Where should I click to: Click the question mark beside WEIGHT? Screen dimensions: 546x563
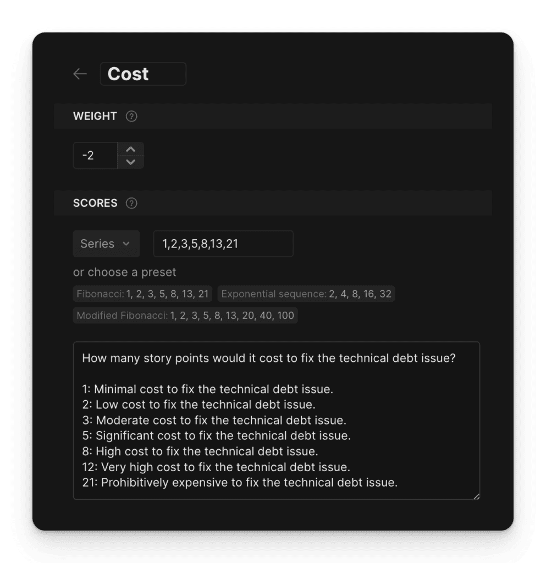point(132,116)
